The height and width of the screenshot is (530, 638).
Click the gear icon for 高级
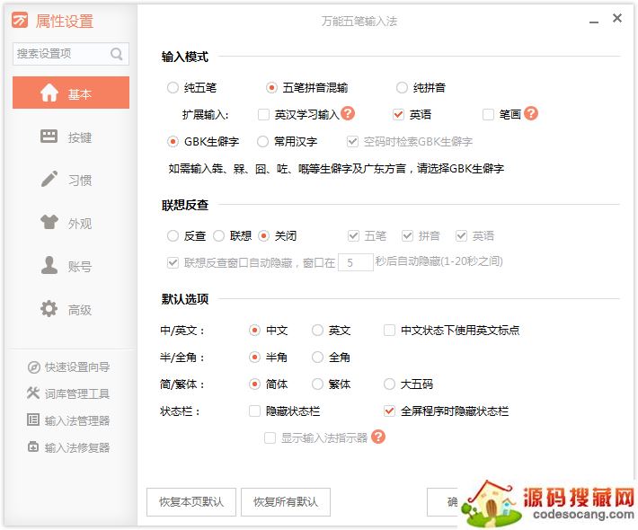click(49, 309)
